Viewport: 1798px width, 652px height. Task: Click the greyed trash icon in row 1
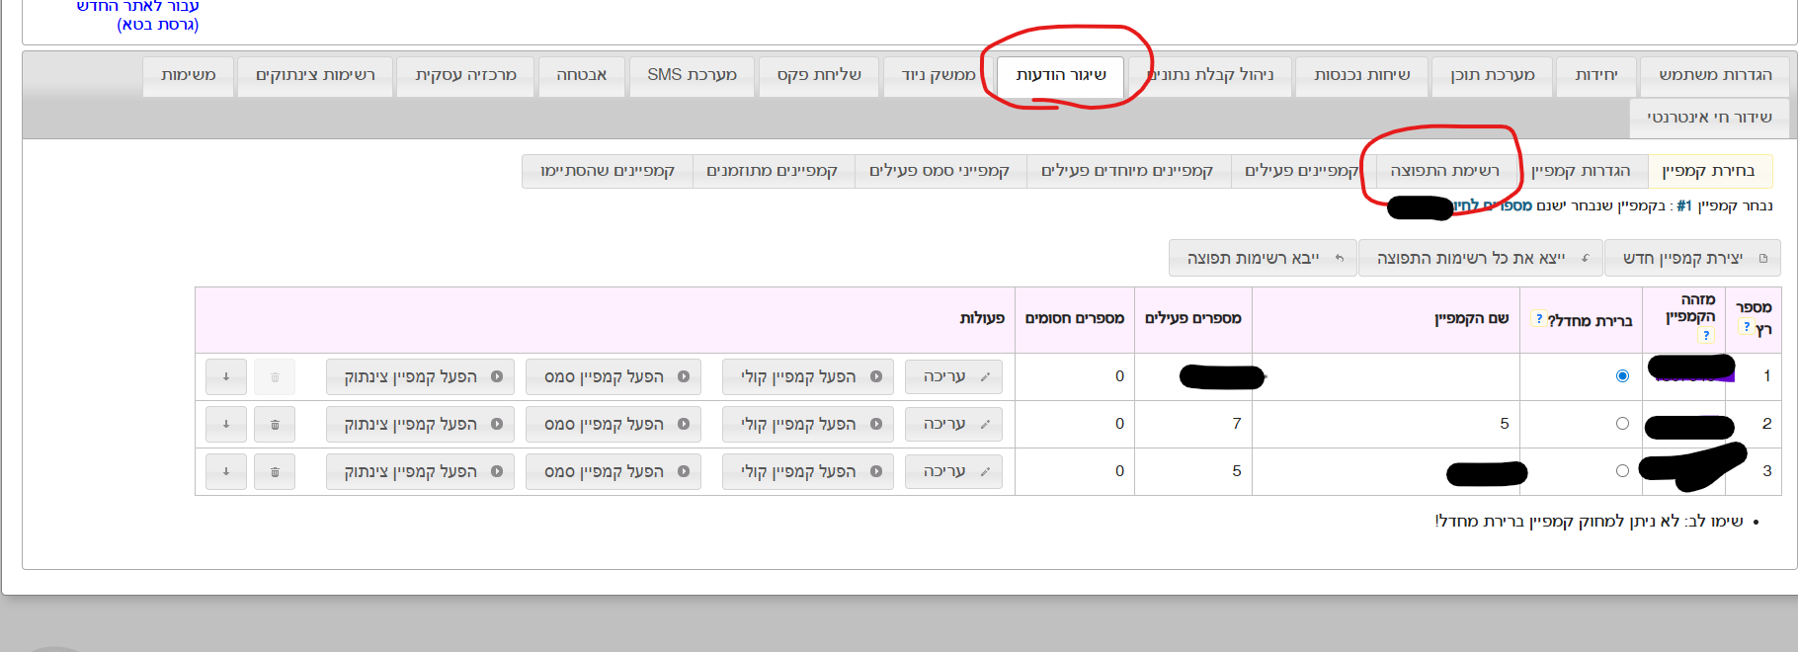coord(275,376)
